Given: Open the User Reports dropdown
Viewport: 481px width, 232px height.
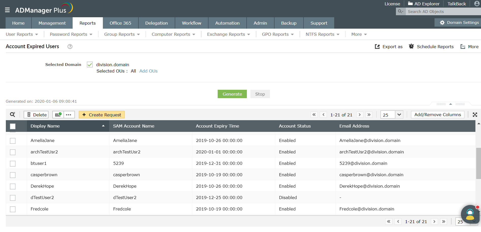Looking at the screenshot, I should point(22,34).
